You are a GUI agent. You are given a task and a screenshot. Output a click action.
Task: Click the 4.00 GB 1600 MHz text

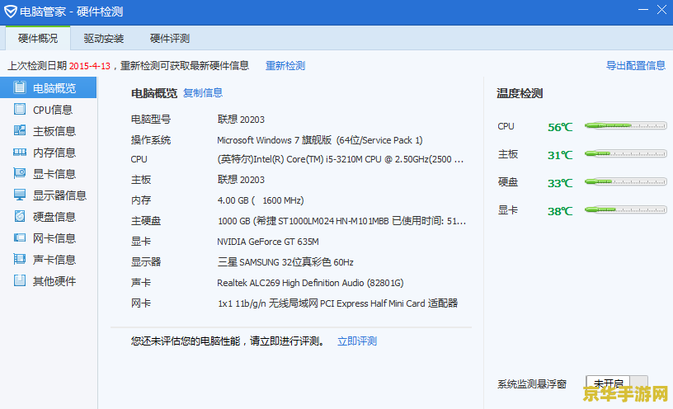261,200
